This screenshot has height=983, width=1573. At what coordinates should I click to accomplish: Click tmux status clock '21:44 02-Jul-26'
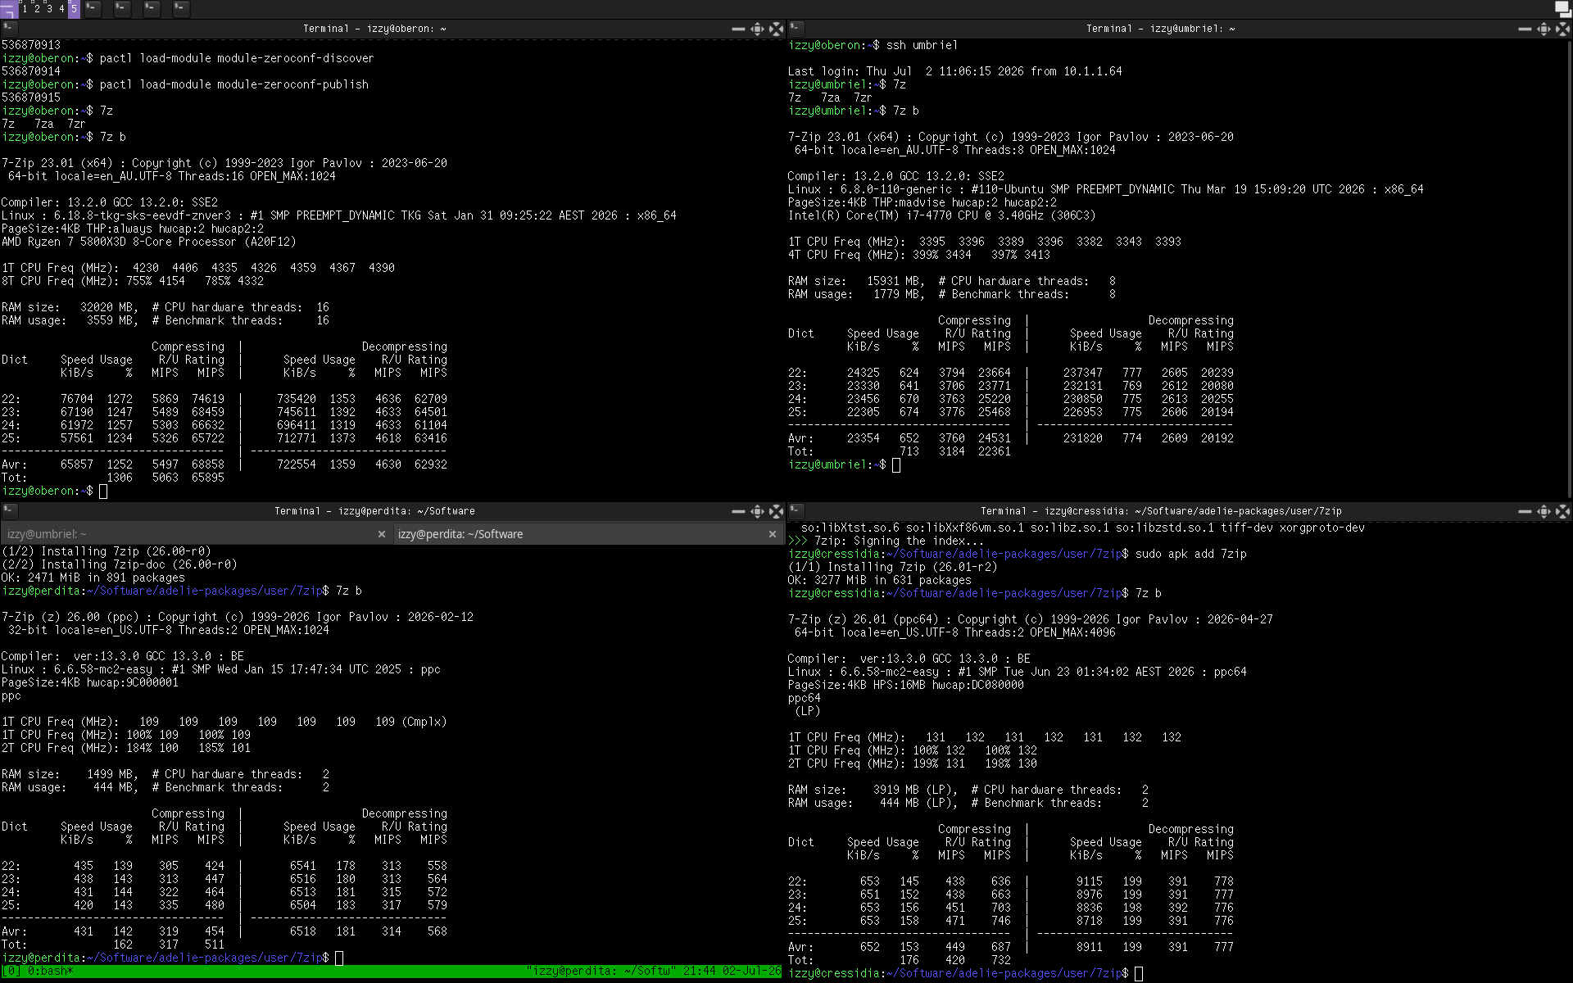pos(732,971)
